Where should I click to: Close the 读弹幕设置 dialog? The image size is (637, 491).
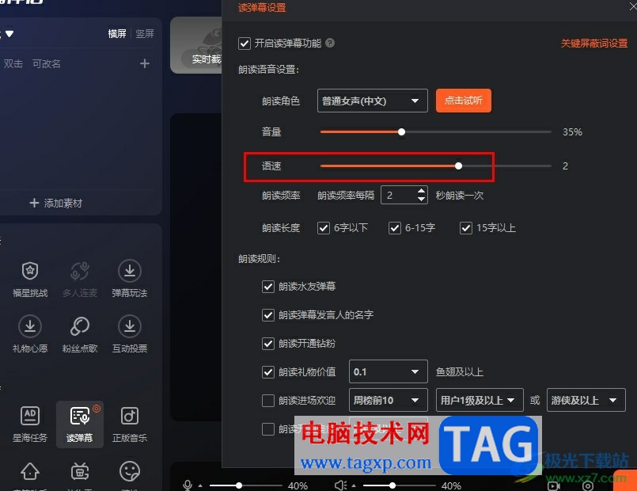[x=633, y=6]
